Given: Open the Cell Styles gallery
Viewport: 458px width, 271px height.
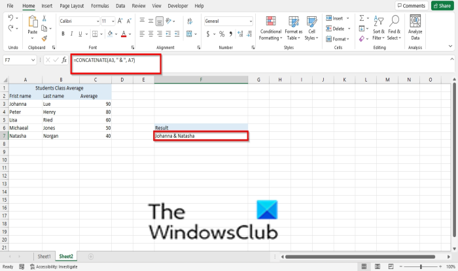Looking at the screenshot, I should click(311, 28).
